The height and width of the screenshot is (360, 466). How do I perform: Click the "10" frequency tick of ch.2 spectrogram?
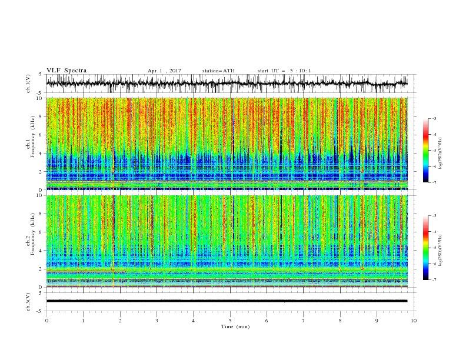tap(41, 195)
